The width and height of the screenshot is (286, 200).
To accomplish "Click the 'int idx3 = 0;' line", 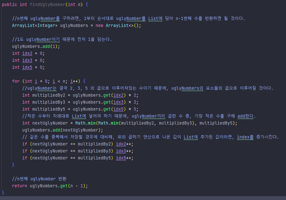I will (28, 61).
